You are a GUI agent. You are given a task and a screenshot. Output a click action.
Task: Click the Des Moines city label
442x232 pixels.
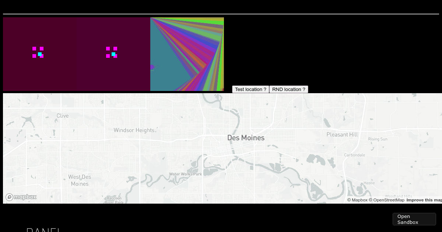click(x=246, y=138)
